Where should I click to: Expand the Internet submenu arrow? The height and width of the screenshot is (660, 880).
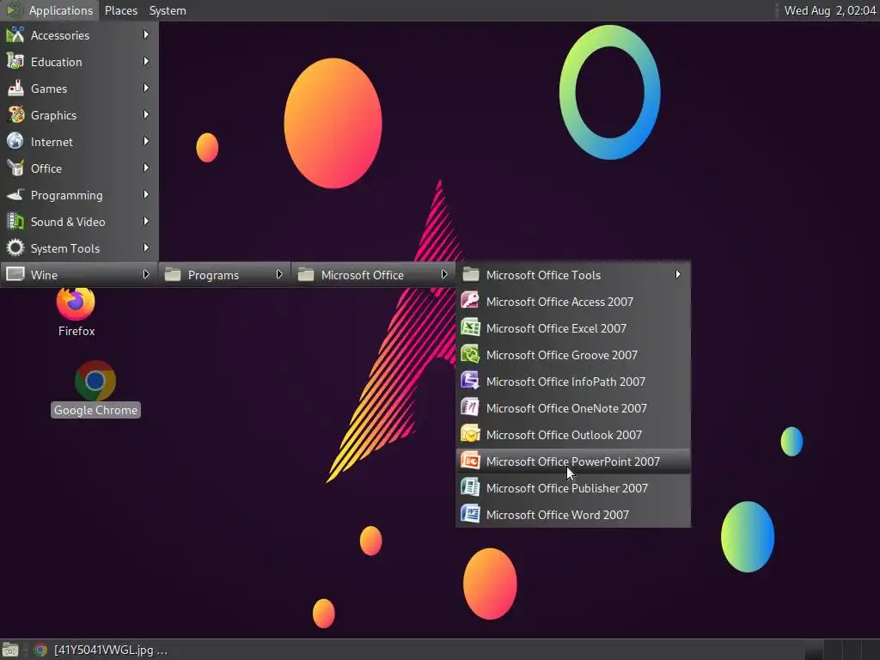coord(146,142)
